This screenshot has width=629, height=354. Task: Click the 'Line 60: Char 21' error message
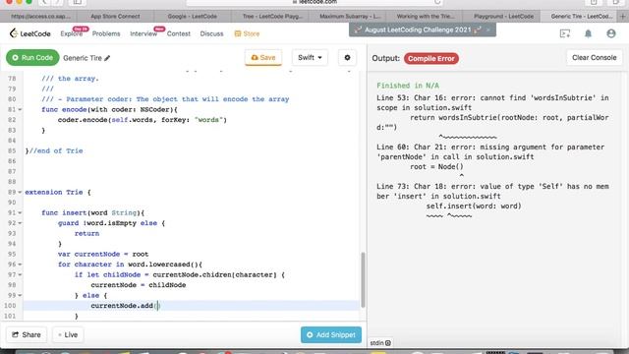(x=490, y=152)
